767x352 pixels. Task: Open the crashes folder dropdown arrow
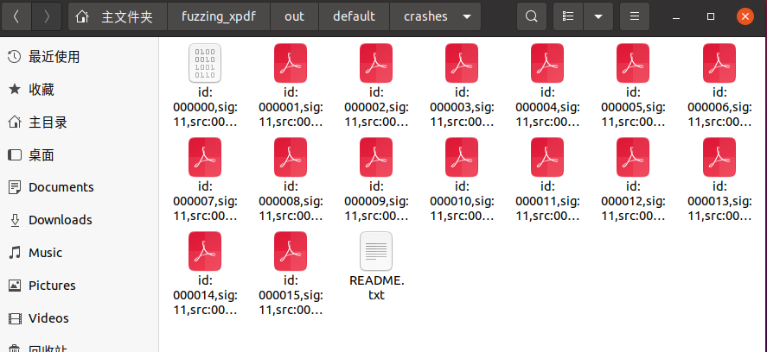tap(467, 16)
